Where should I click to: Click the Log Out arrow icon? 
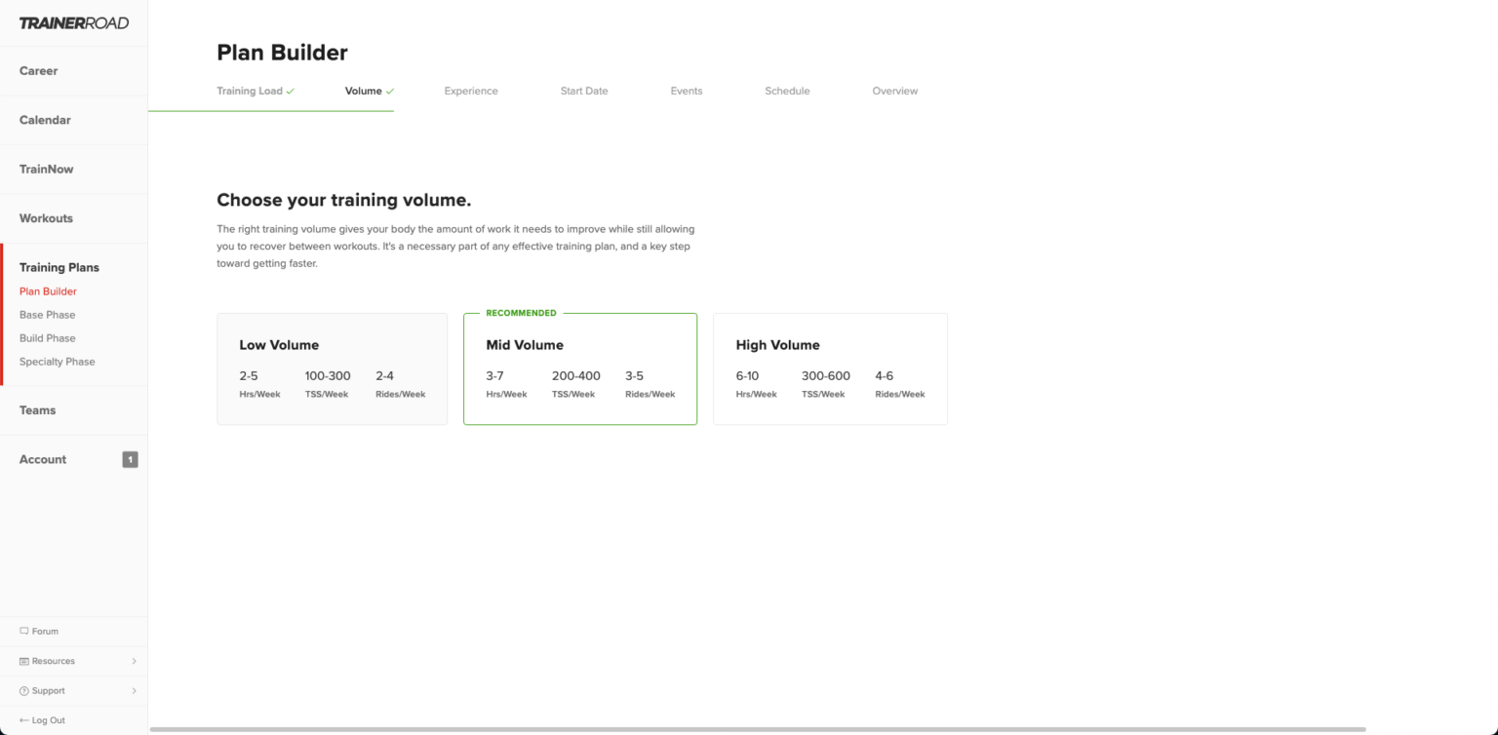click(x=23, y=719)
